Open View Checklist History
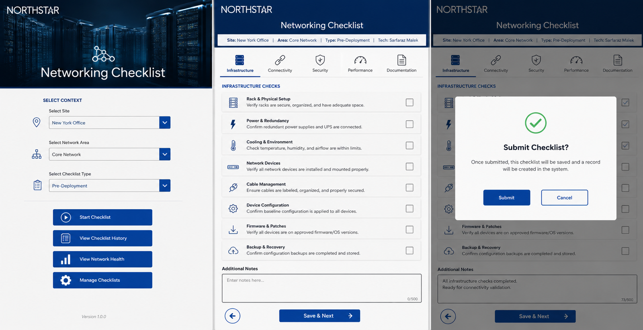 (x=102, y=238)
